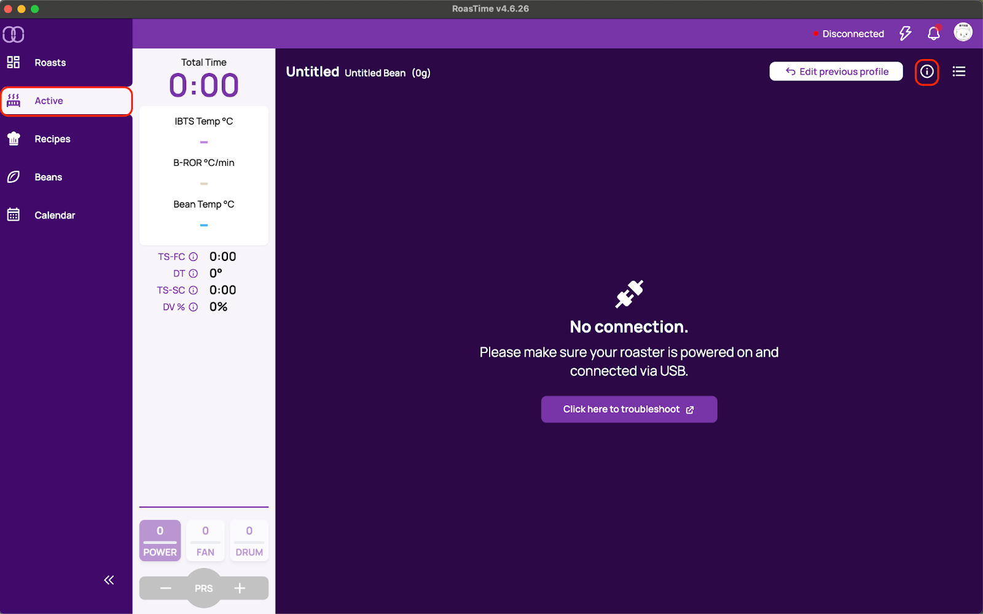Click the lightning bolt icon
Viewport: 983px width, 614px height.
point(905,33)
